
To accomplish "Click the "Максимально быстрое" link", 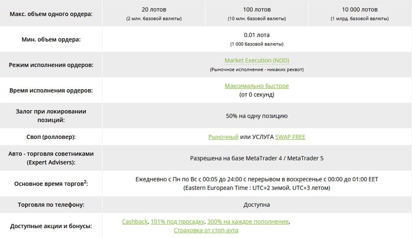I will tap(257, 86).
